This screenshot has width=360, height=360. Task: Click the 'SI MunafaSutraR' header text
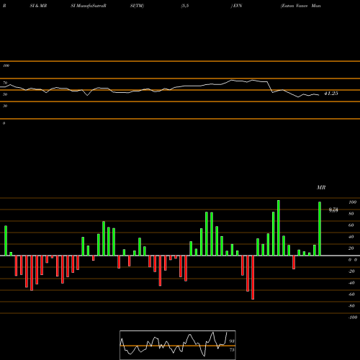[x=89, y=6]
